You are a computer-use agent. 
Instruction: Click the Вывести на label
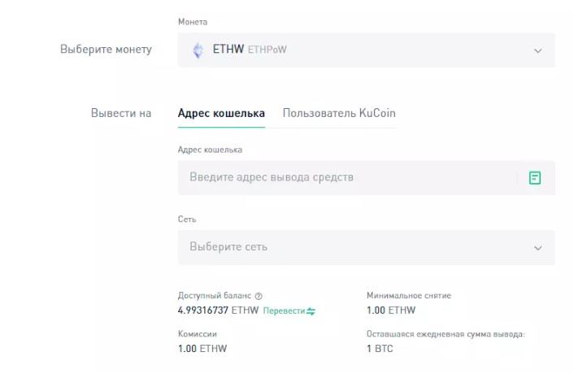tap(121, 113)
